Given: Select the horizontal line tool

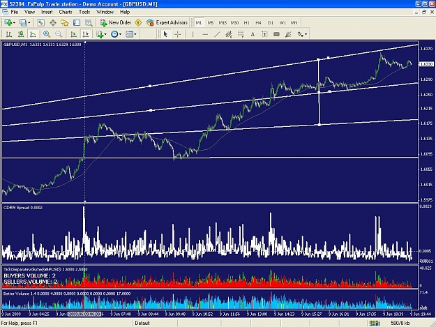Looking at the screenshot, I should click(x=205, y=34).
